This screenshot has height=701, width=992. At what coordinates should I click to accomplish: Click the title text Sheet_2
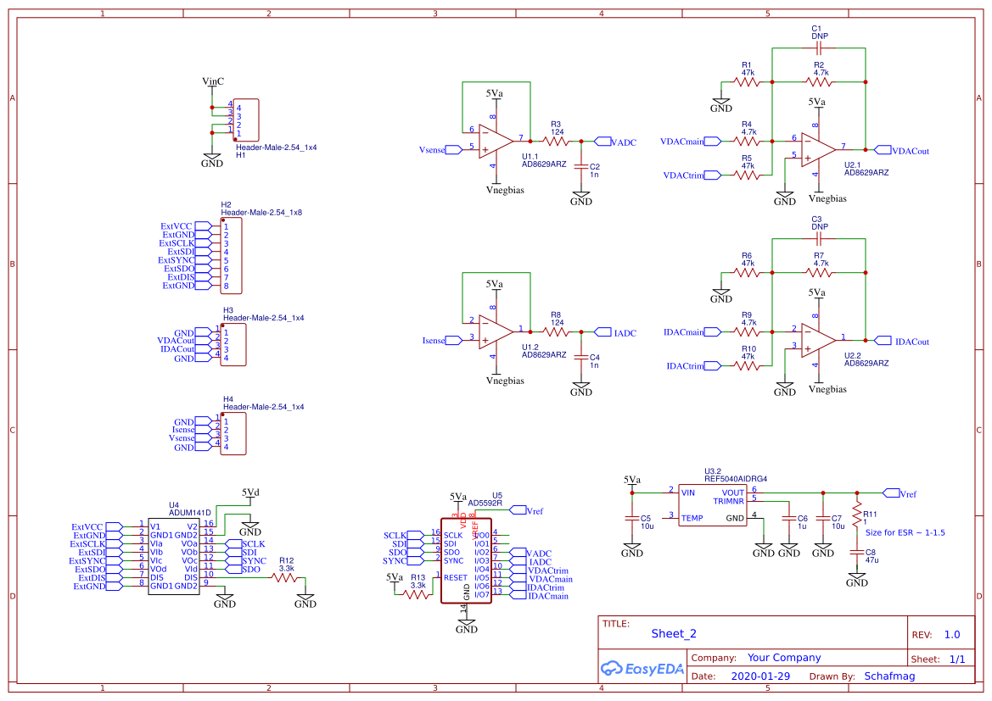pos(674,633)
